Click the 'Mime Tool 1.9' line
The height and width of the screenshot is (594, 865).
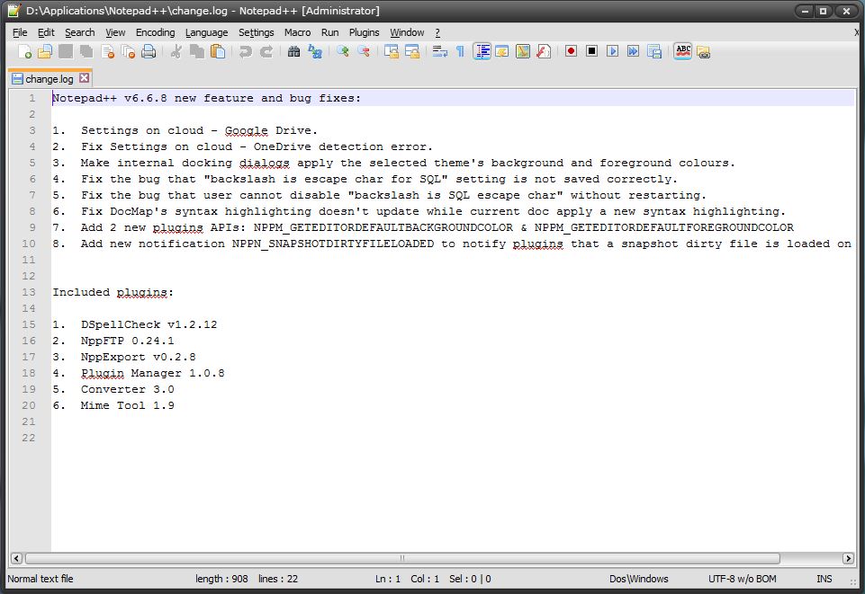point(128,405)
